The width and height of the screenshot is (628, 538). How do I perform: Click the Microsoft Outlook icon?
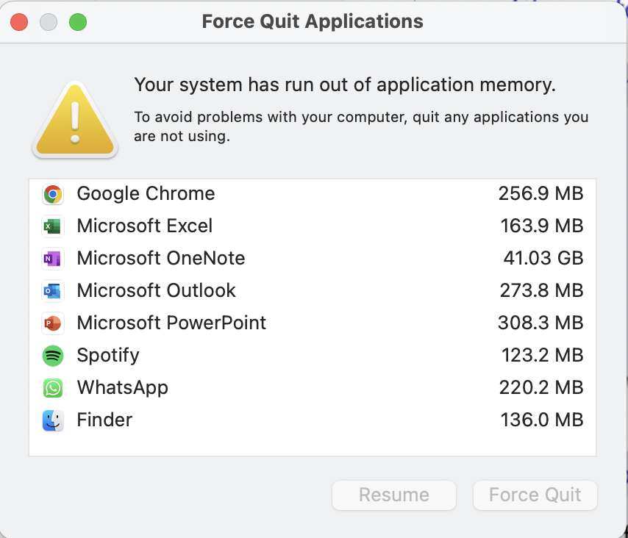point(53,291)
